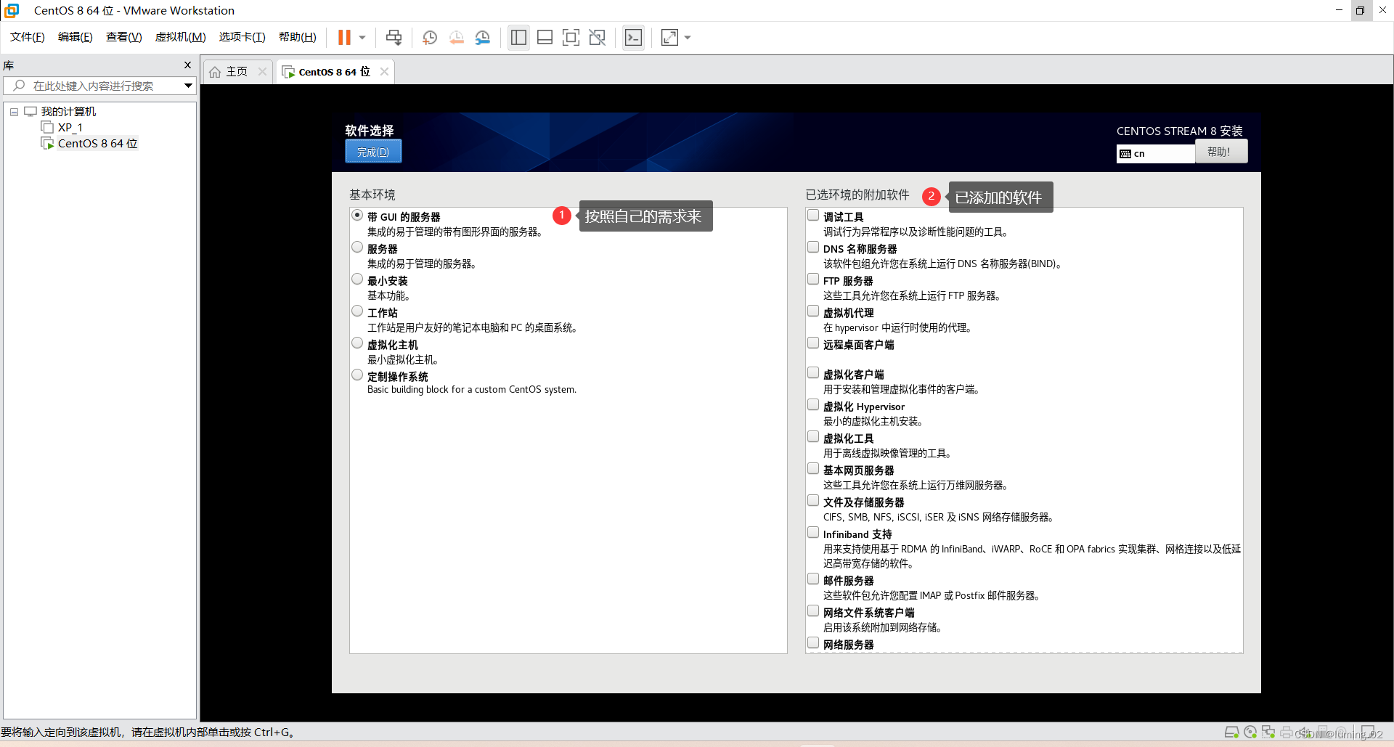
Task: Open the library search dropdown arrow
Action: coord(188,86)
